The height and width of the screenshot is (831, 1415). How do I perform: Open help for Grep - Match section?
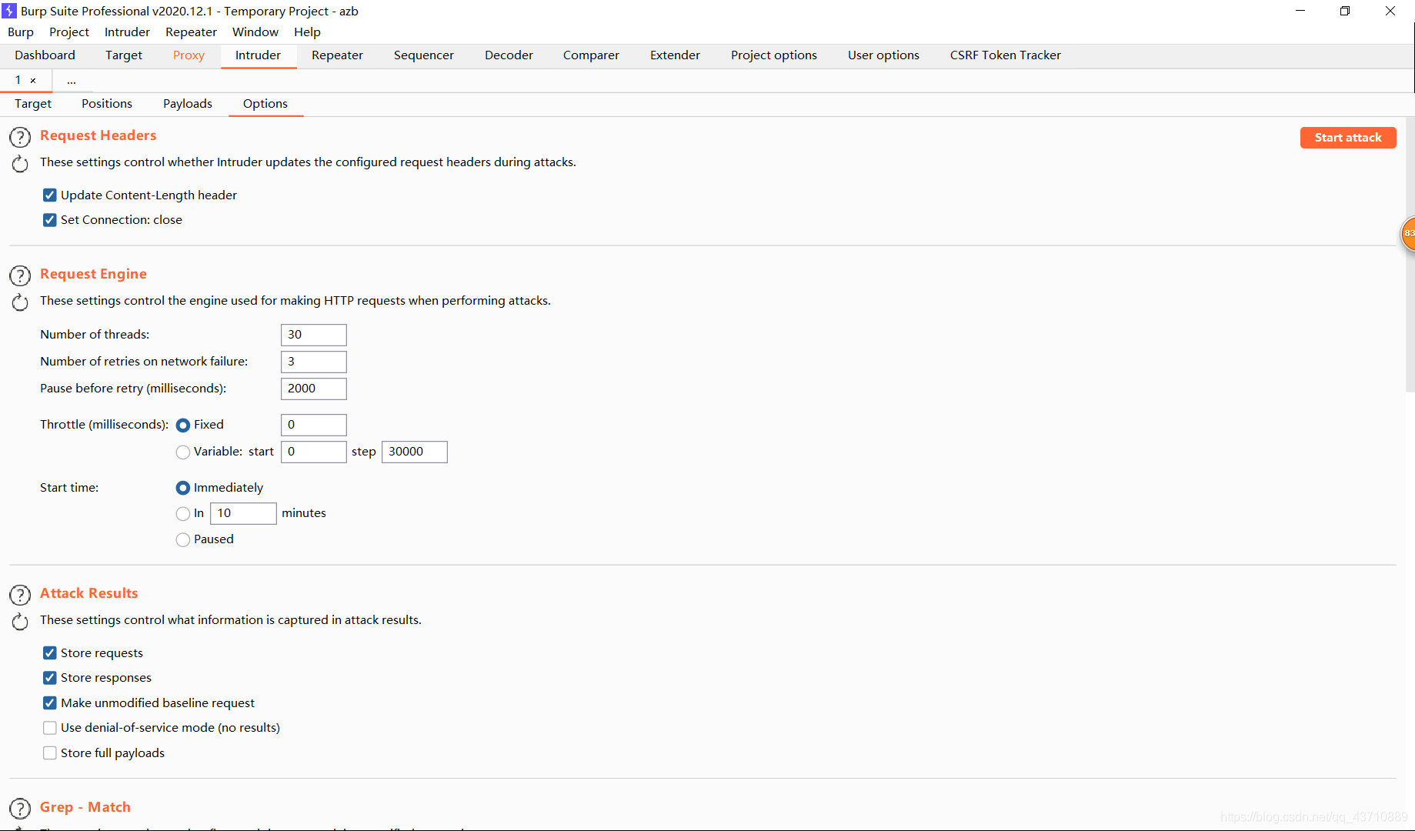[20, 809]
